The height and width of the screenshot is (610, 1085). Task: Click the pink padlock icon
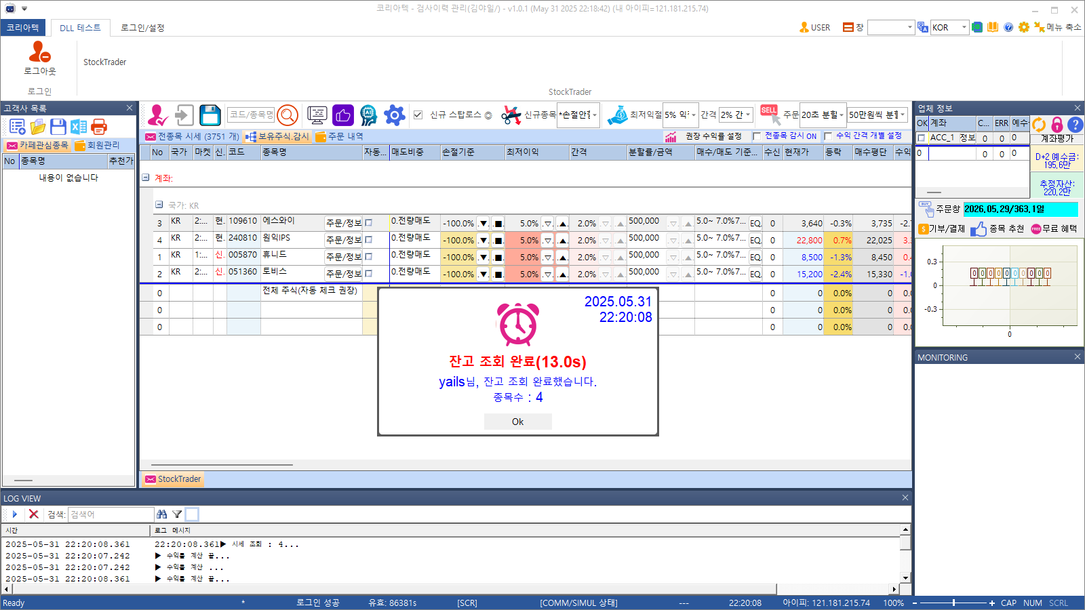[x=1057, y=124]
